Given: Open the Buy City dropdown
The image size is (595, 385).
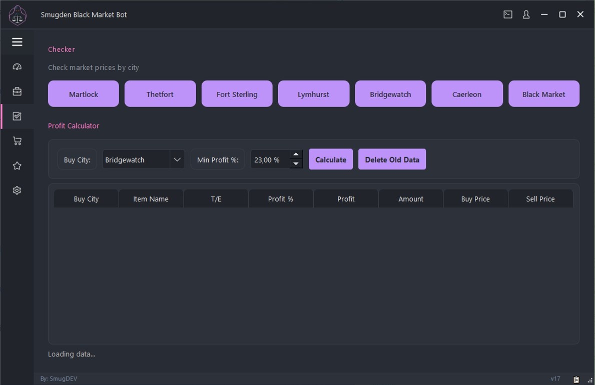Looking at the screenshot, I should (x=143, y=159).
